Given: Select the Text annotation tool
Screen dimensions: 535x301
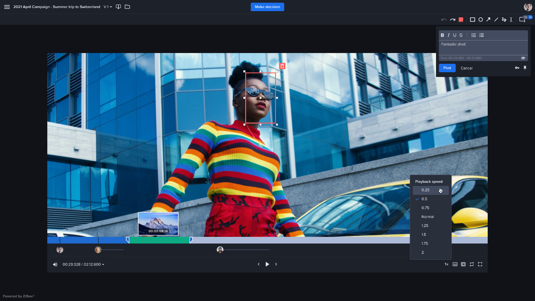Looking at the screenshot, I should point(512,20).
